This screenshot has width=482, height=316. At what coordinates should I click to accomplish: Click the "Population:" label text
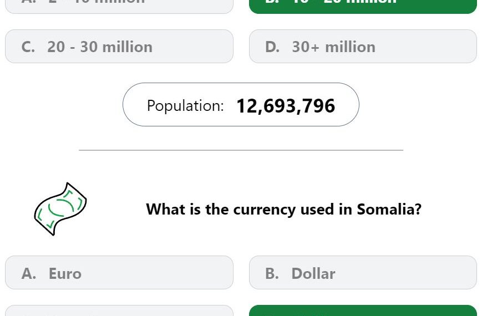click(x=185, y=106)
